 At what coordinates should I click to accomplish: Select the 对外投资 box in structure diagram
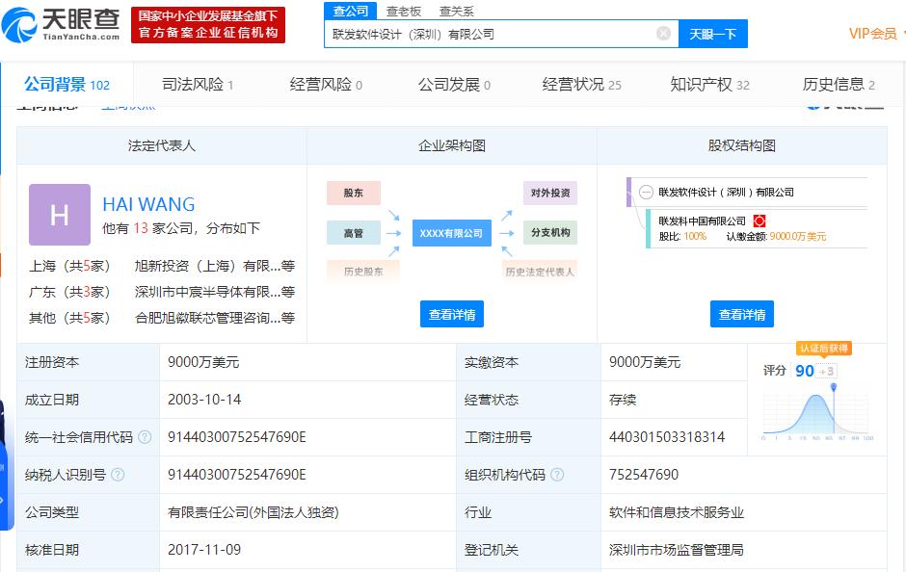[550, 193]
